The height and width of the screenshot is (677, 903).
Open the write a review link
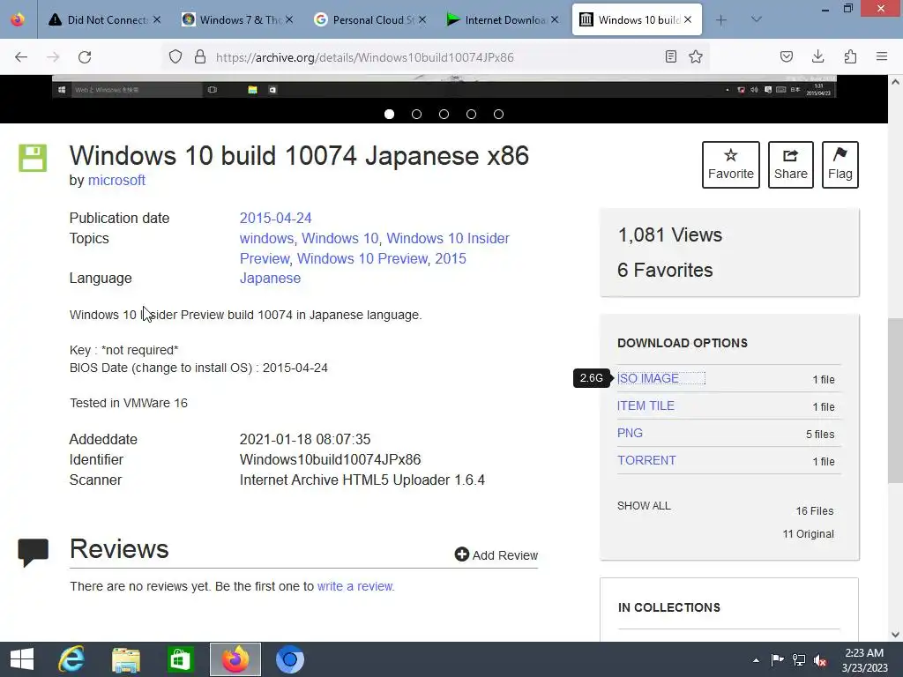pos(355,586)
